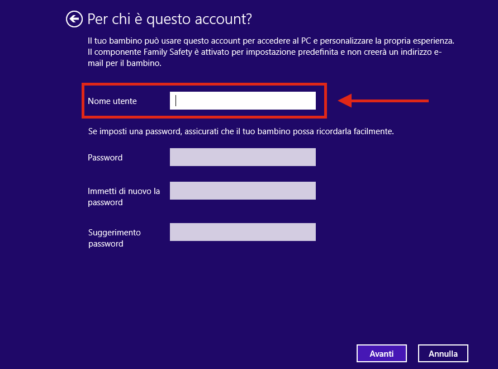
Task: Select the Immetti di nuovo la password label
Action: 124,197
